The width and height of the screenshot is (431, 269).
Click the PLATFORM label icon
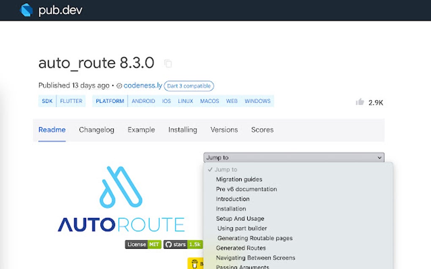point(109,101)
